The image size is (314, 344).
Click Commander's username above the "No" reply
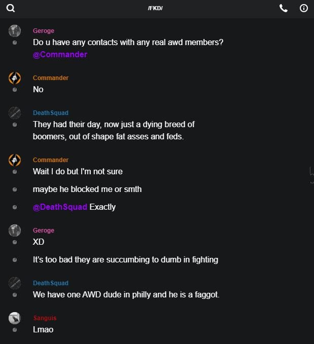[51, 78]
